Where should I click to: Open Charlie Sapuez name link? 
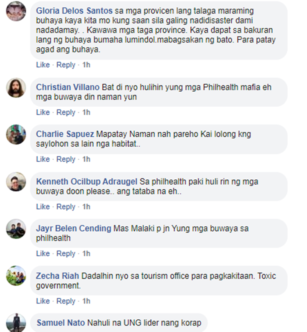tap(65, 134)
